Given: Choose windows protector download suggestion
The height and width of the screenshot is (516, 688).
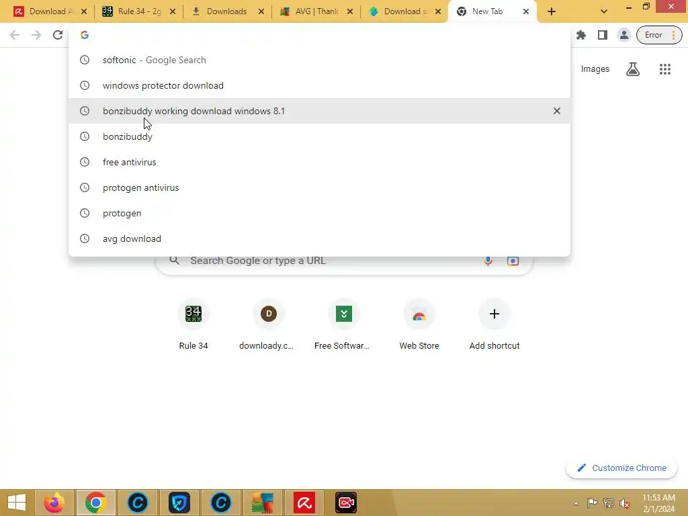Looking at the screenshot, I should (x=319, y=85).
